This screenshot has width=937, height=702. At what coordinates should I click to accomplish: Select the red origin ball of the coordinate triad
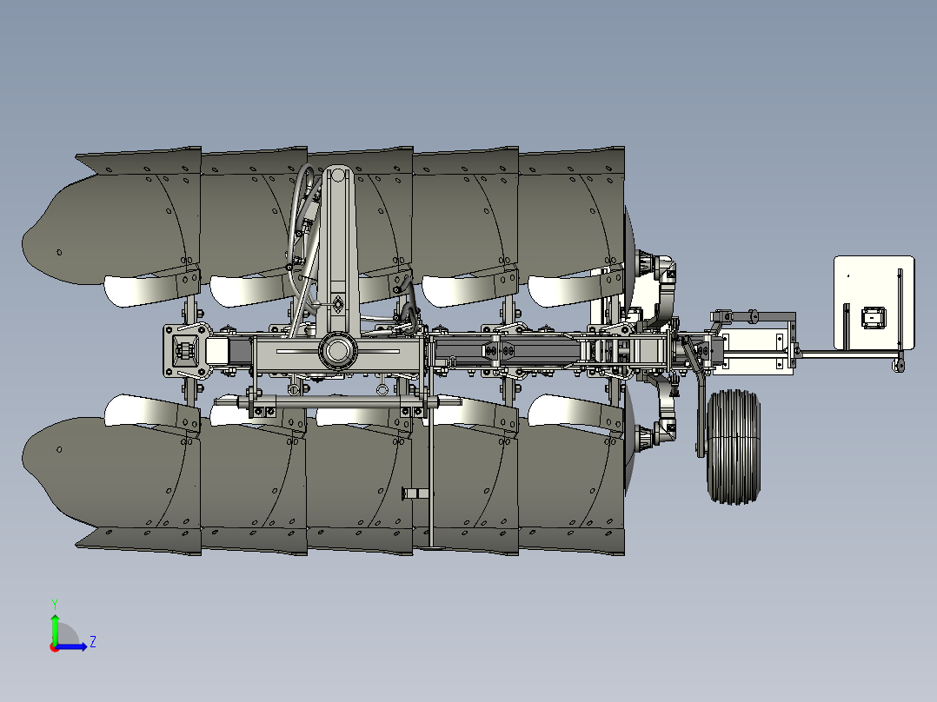pyautogui.click(x=55, y=647)
